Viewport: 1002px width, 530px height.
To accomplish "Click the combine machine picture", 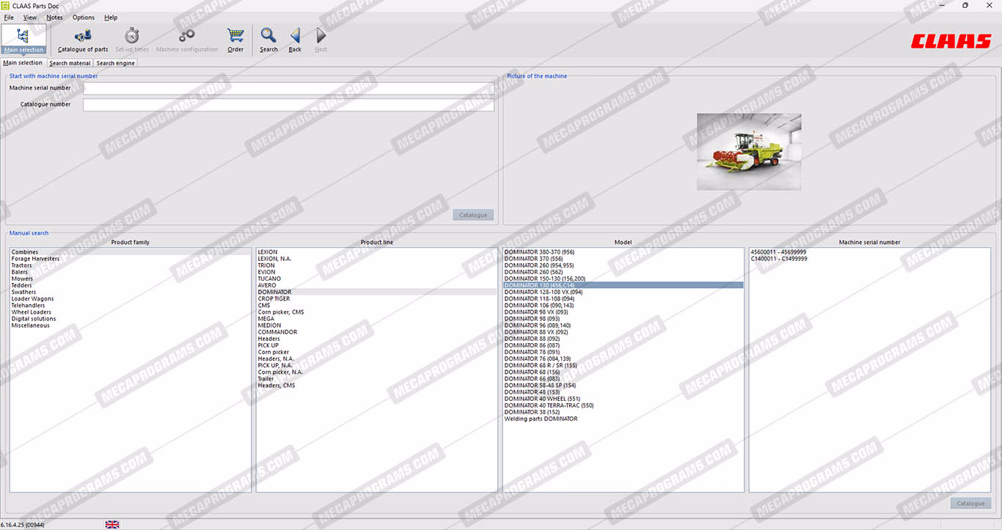I will point(749,152).
